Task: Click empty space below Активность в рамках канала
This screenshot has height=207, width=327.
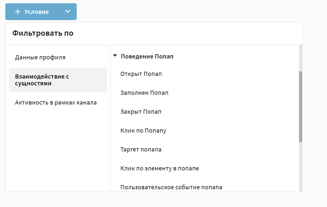Action: [x=58, y=148]
